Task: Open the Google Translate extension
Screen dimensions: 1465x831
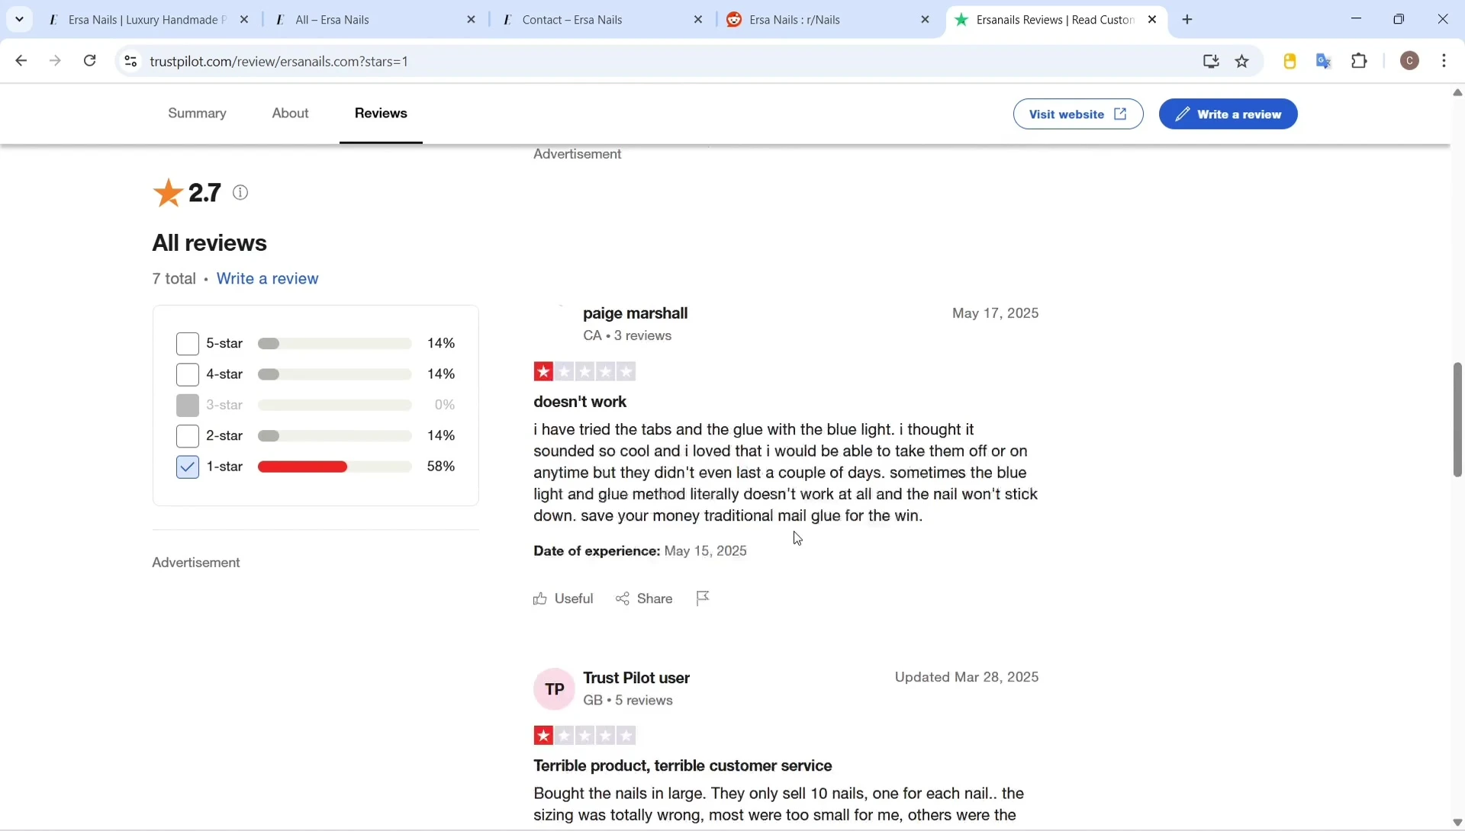Action: [x=1325, y=61]
